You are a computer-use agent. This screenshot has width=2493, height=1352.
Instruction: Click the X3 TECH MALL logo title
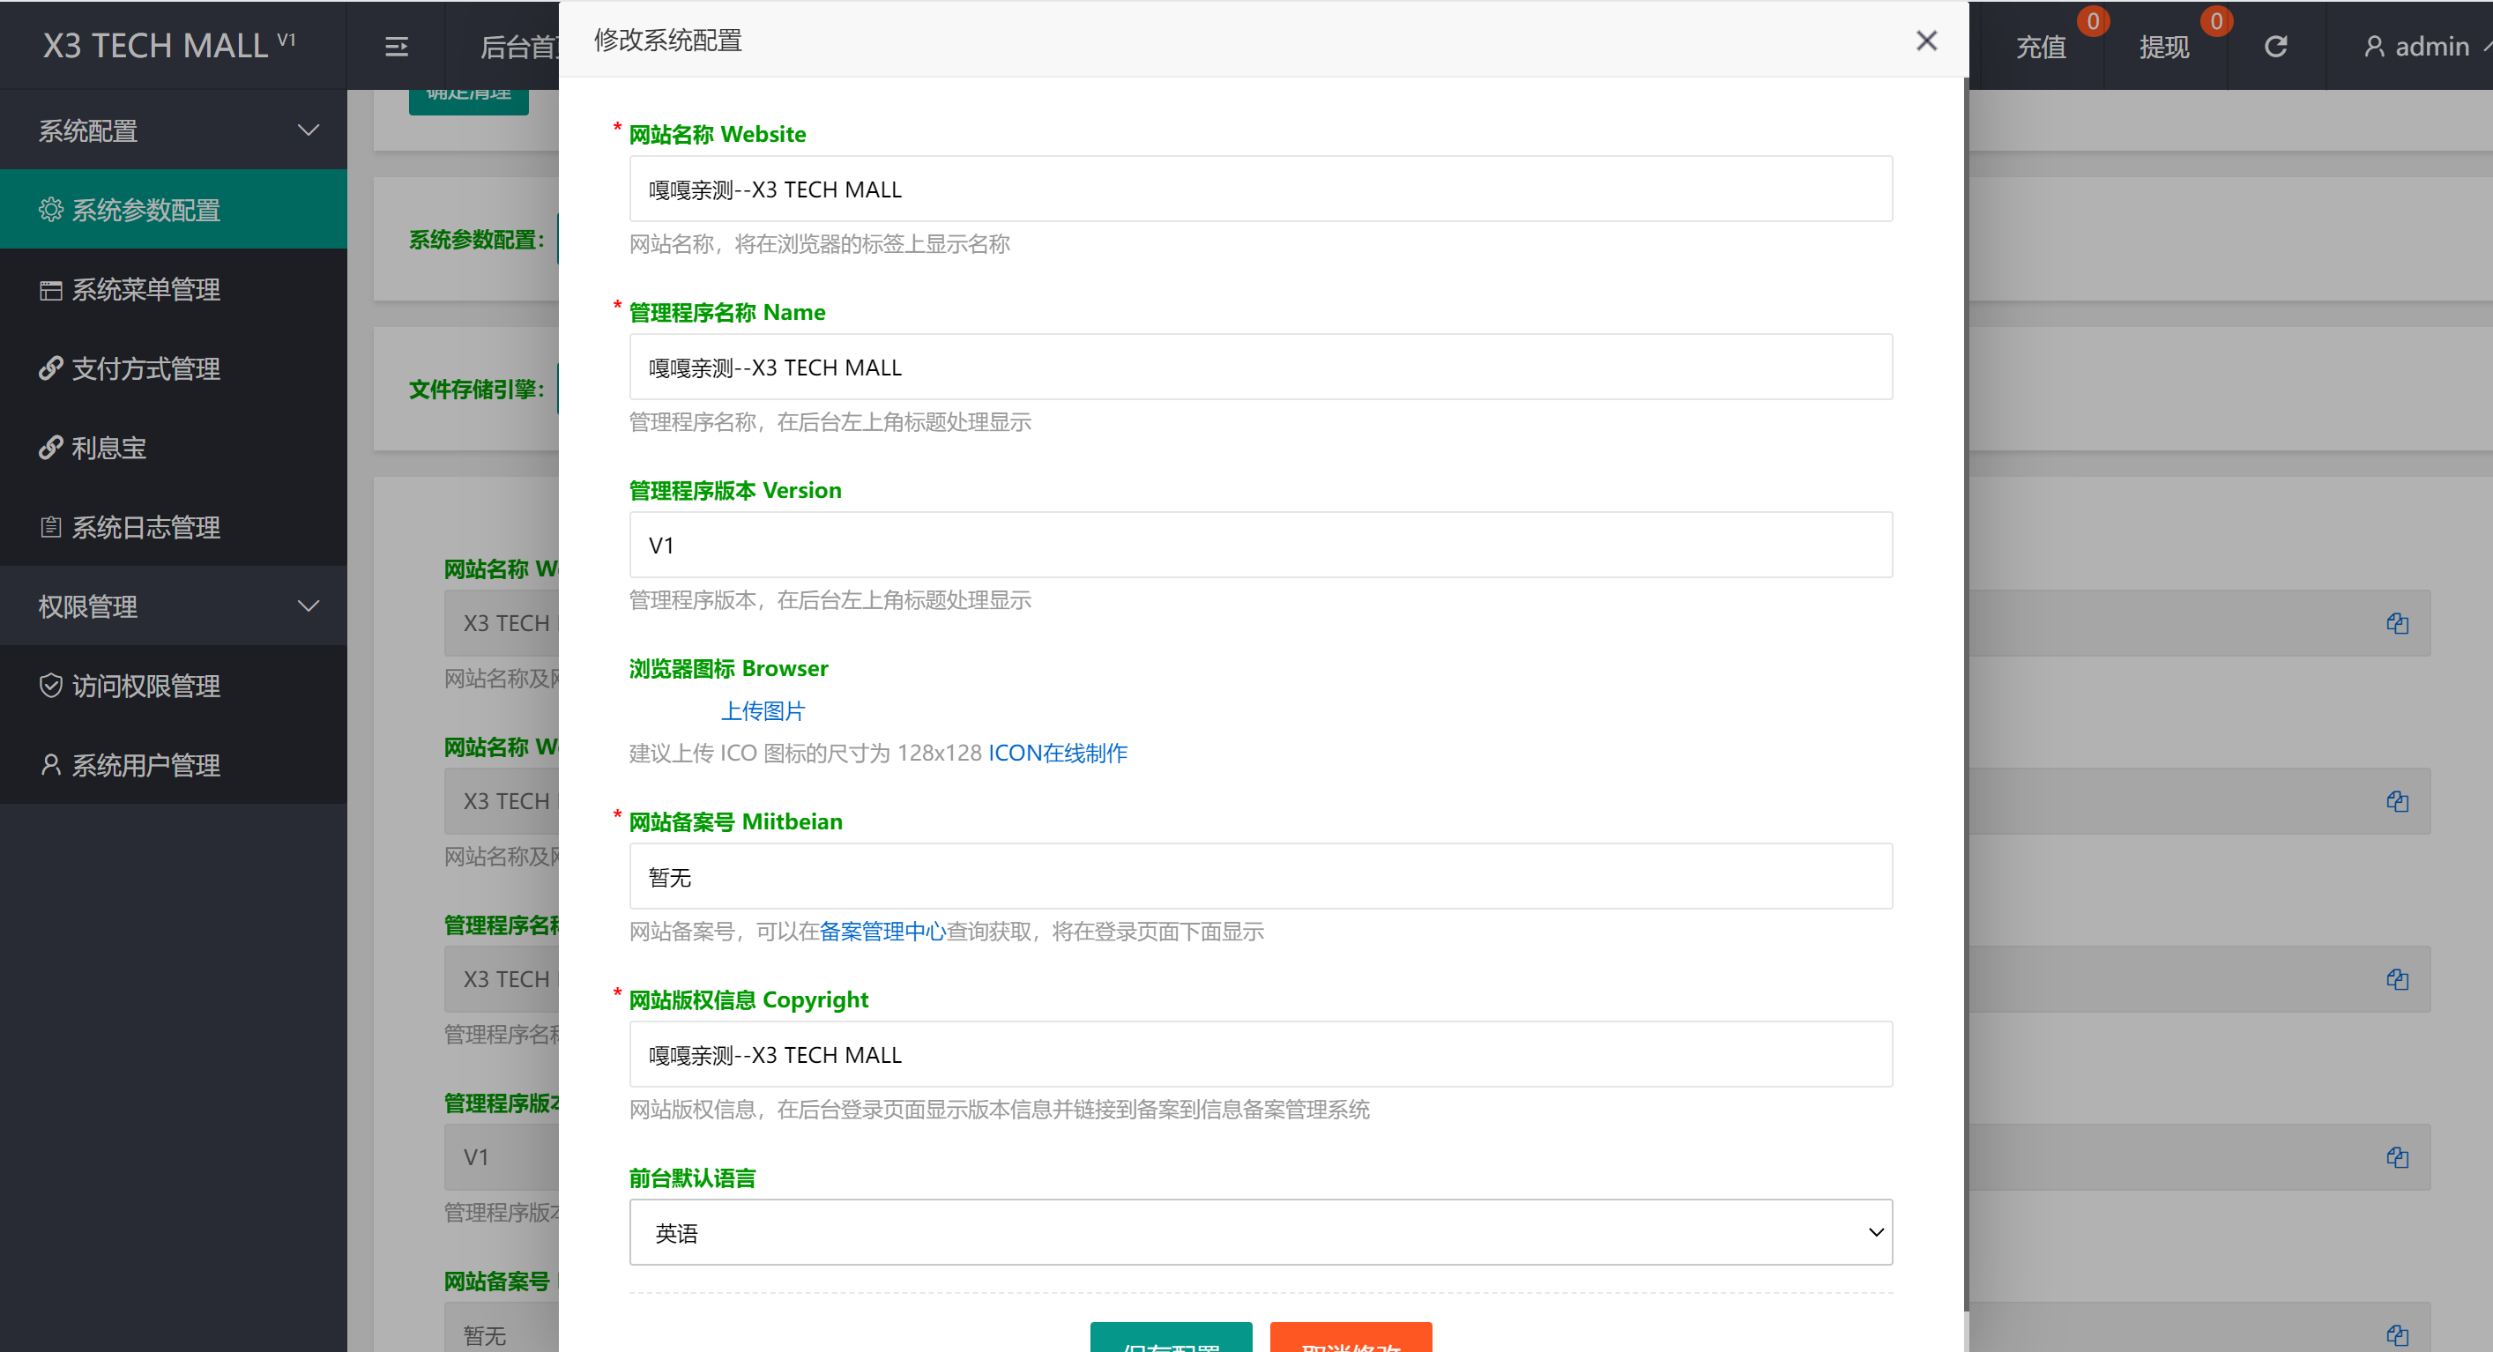(168, 46)
